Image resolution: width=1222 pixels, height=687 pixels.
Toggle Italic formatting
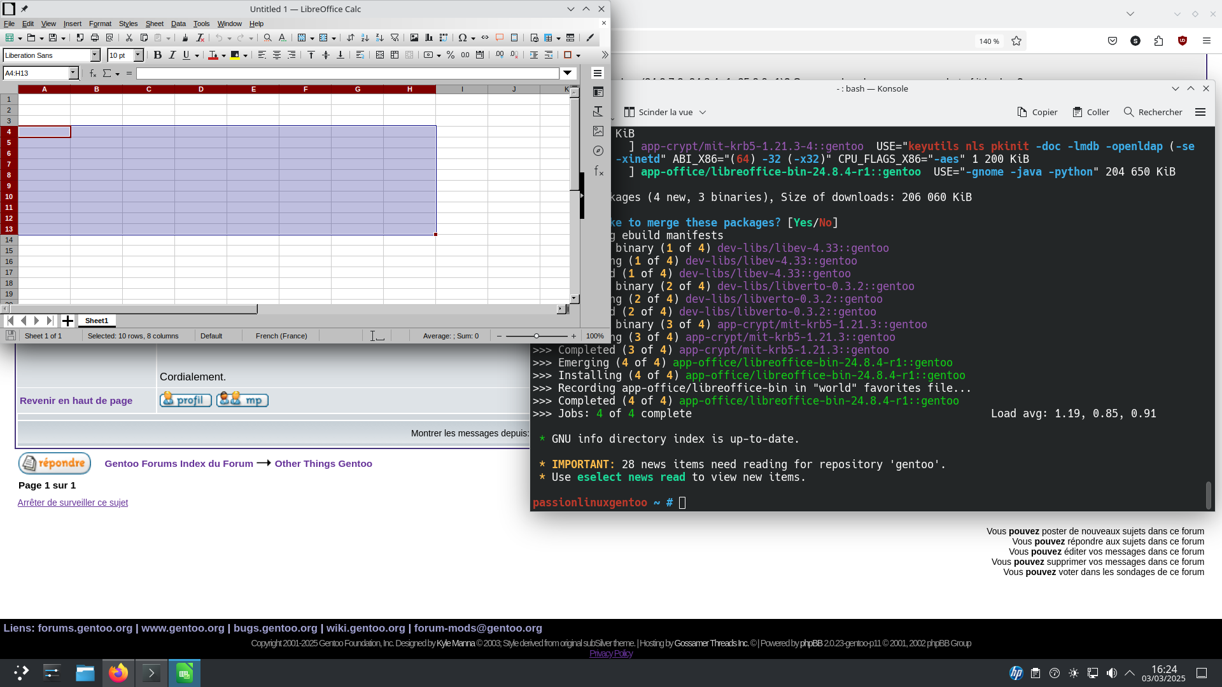pos(172,55)
